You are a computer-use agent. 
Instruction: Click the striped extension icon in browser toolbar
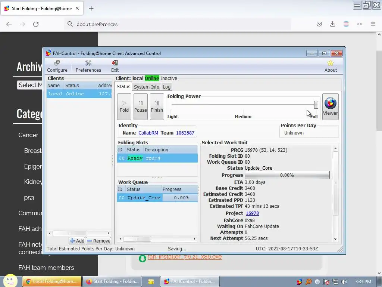point(346,24)
